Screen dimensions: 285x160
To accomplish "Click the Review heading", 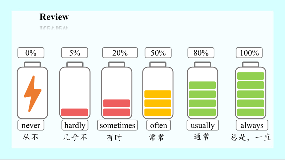I will (54, 17).
